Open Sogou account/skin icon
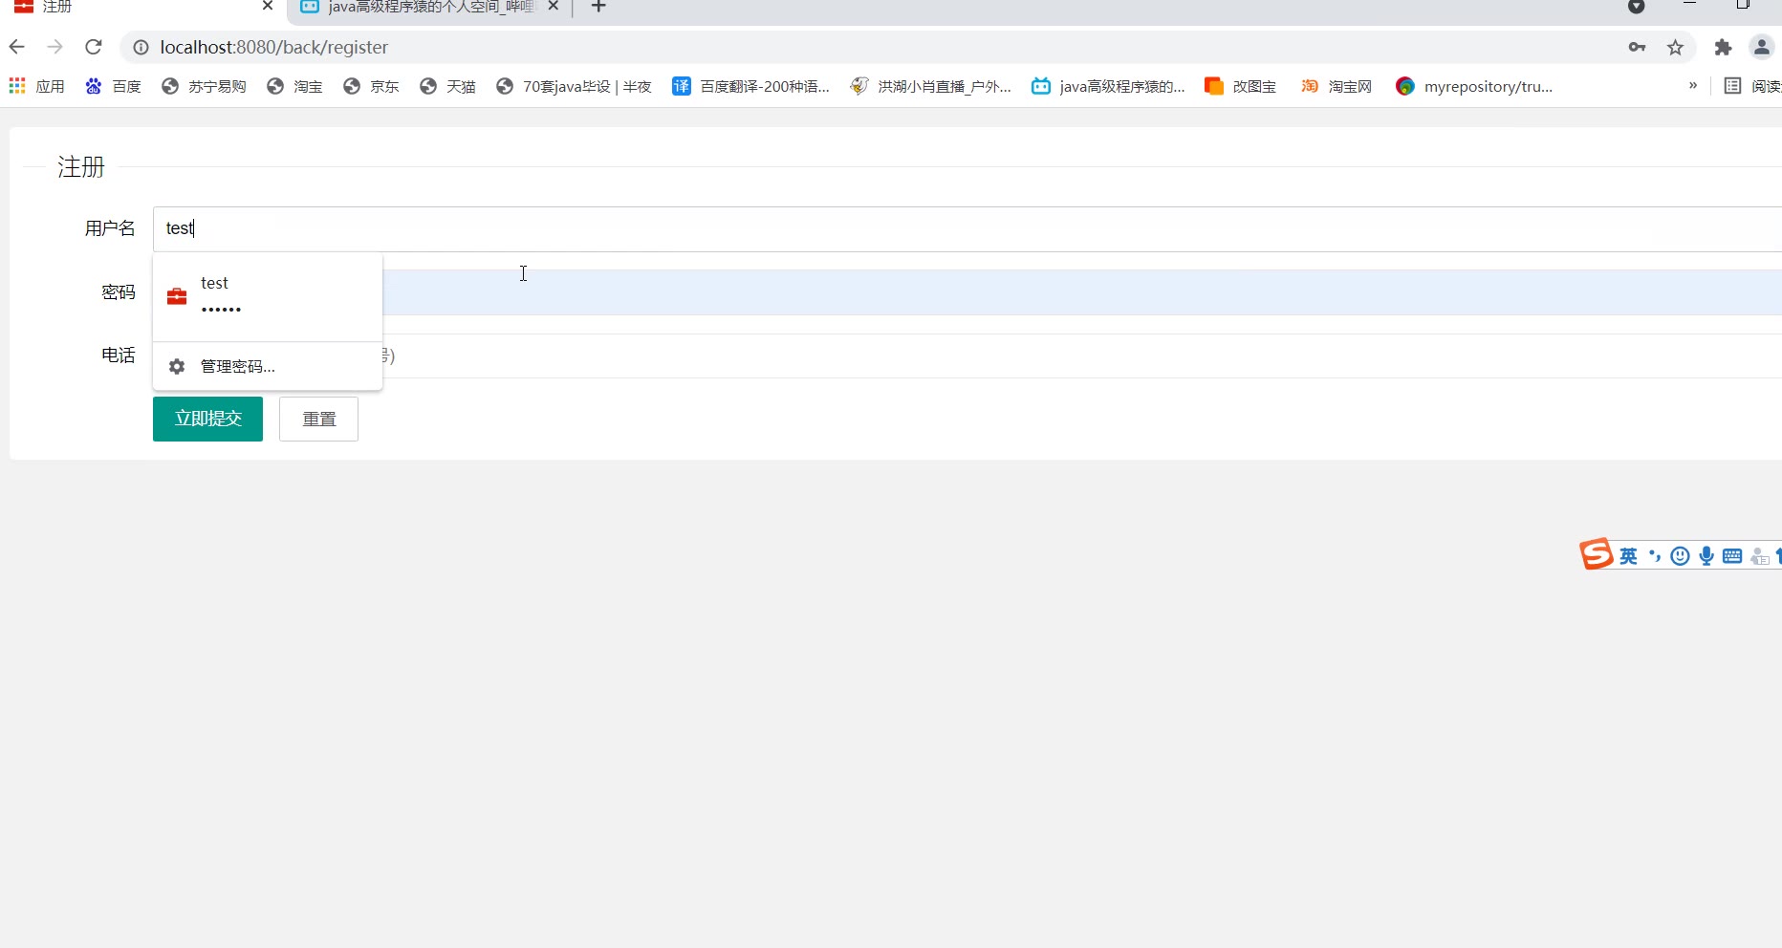Viewport: 1782px width, 948px height. [1759, 556]
